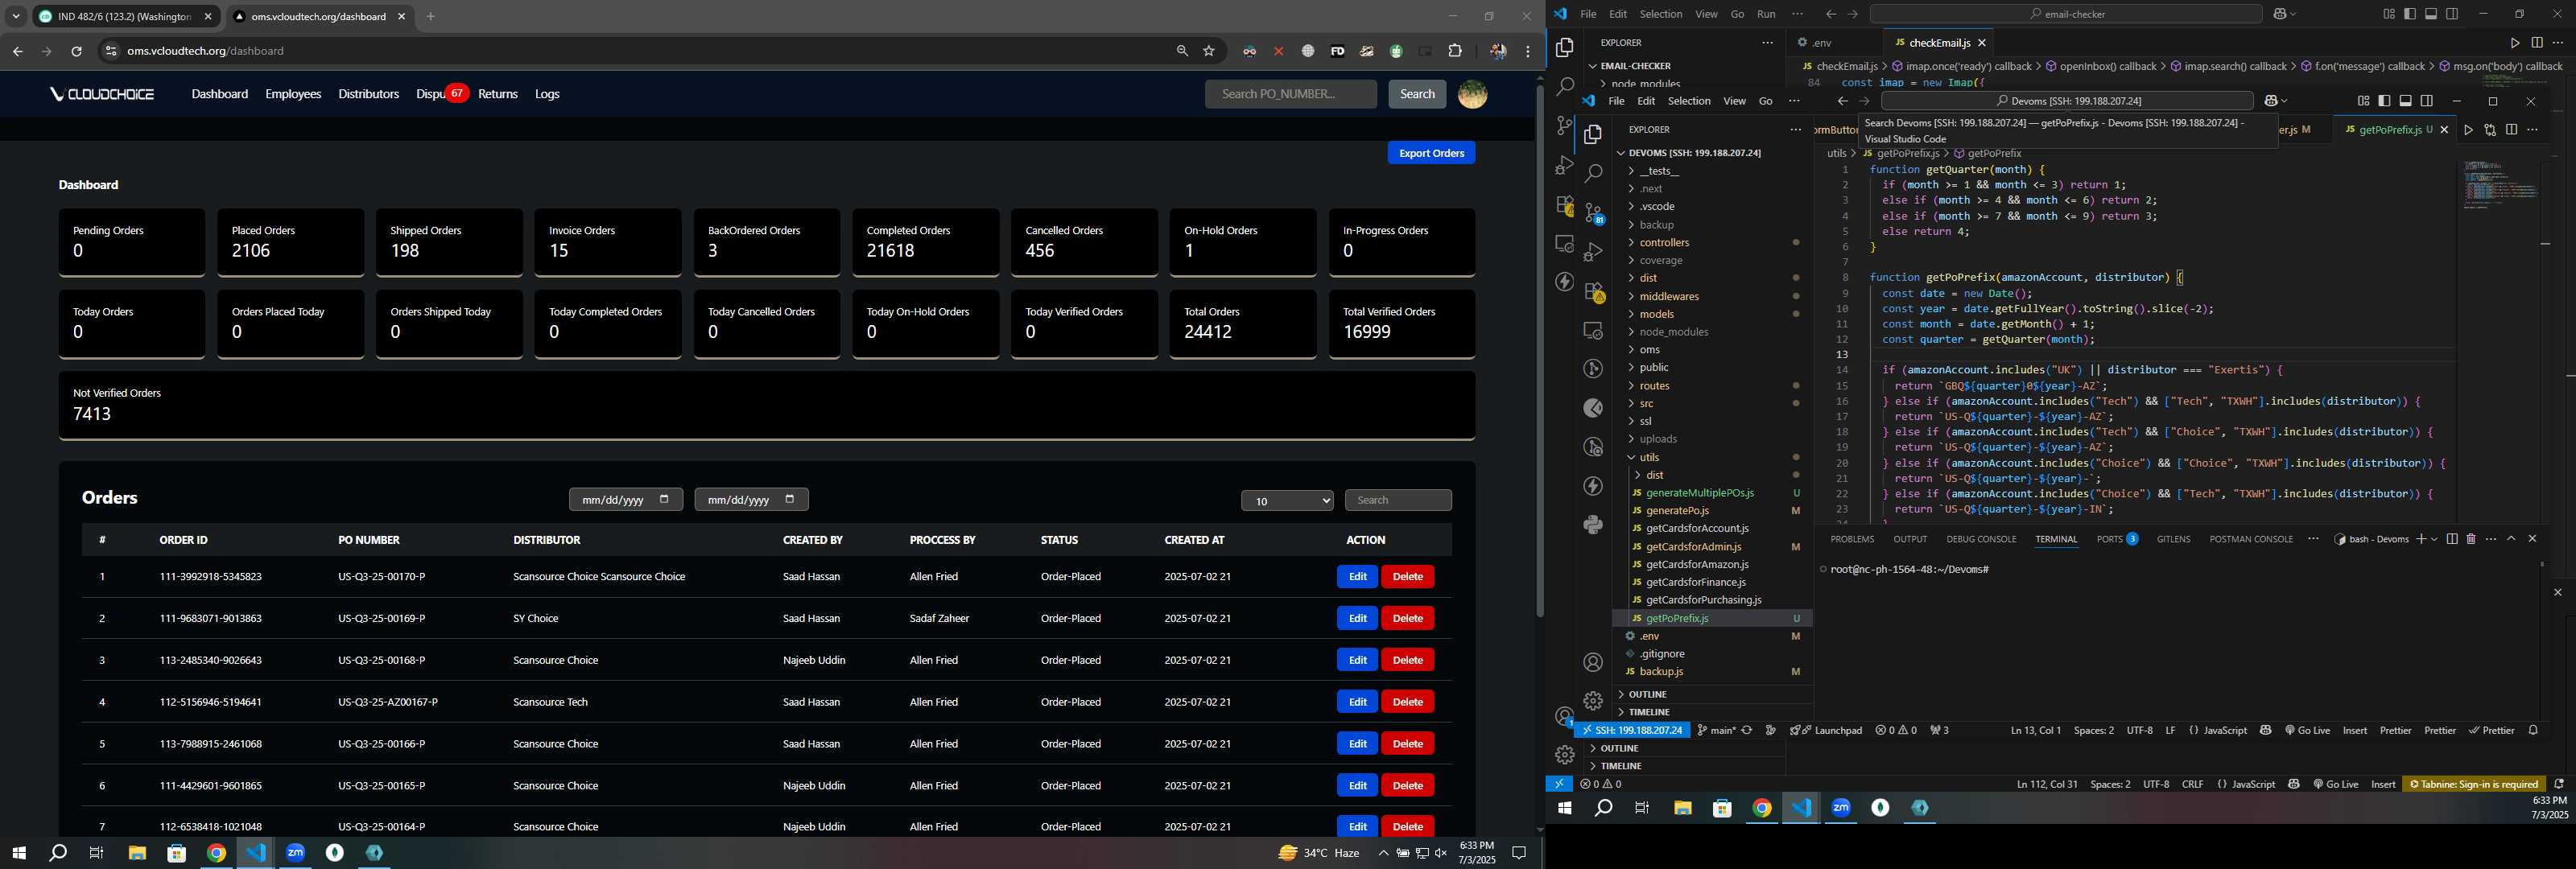Toggle primary side bar in email-checker window

click(2410, 14)
